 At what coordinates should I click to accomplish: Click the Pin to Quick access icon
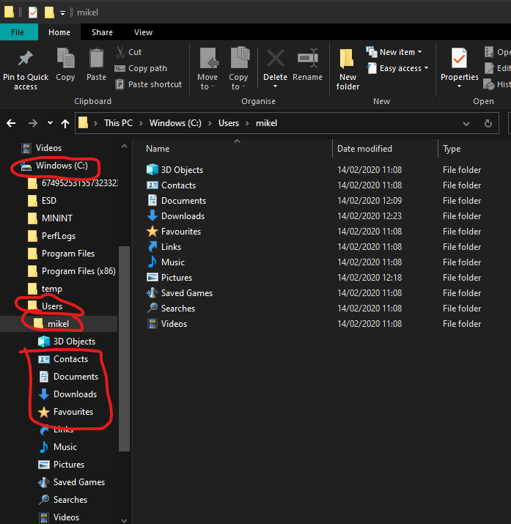26,59
